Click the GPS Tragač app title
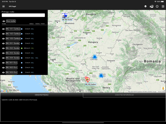 point(12,6)
